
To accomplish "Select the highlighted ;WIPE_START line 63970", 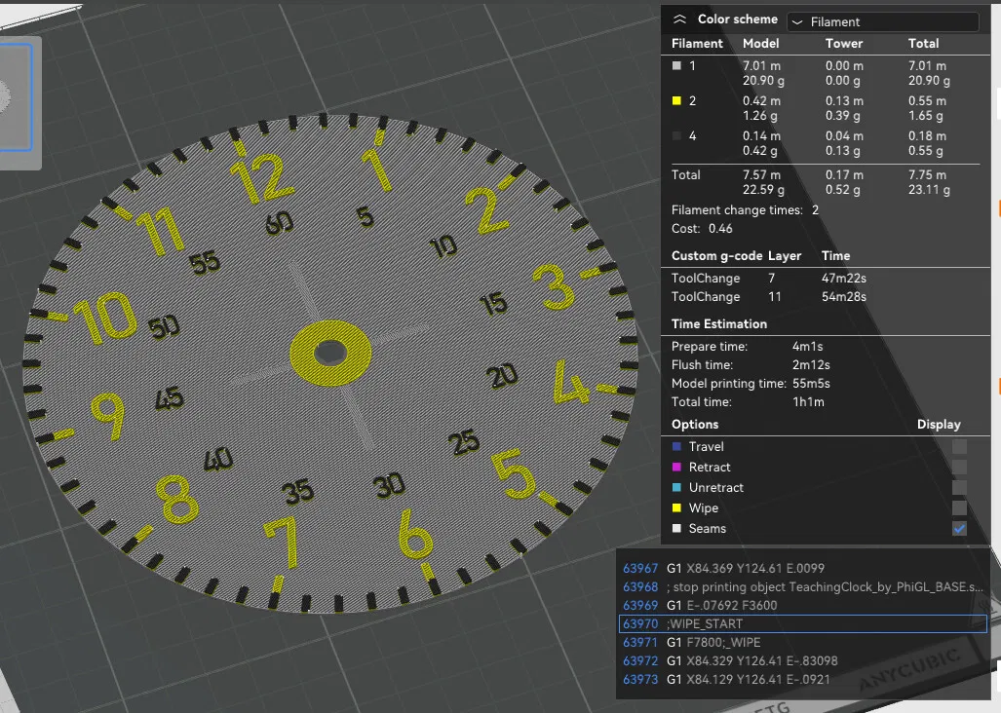I will tap(803, 623).
